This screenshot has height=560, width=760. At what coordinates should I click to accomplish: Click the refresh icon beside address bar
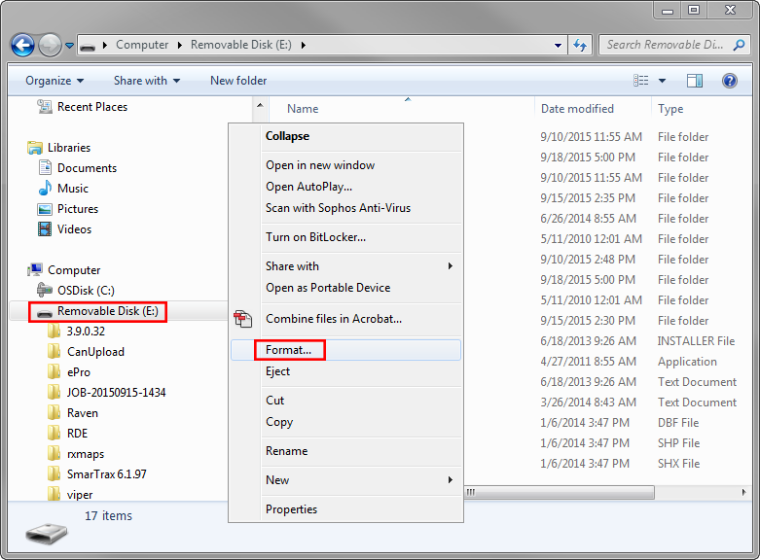pos(580,45)
